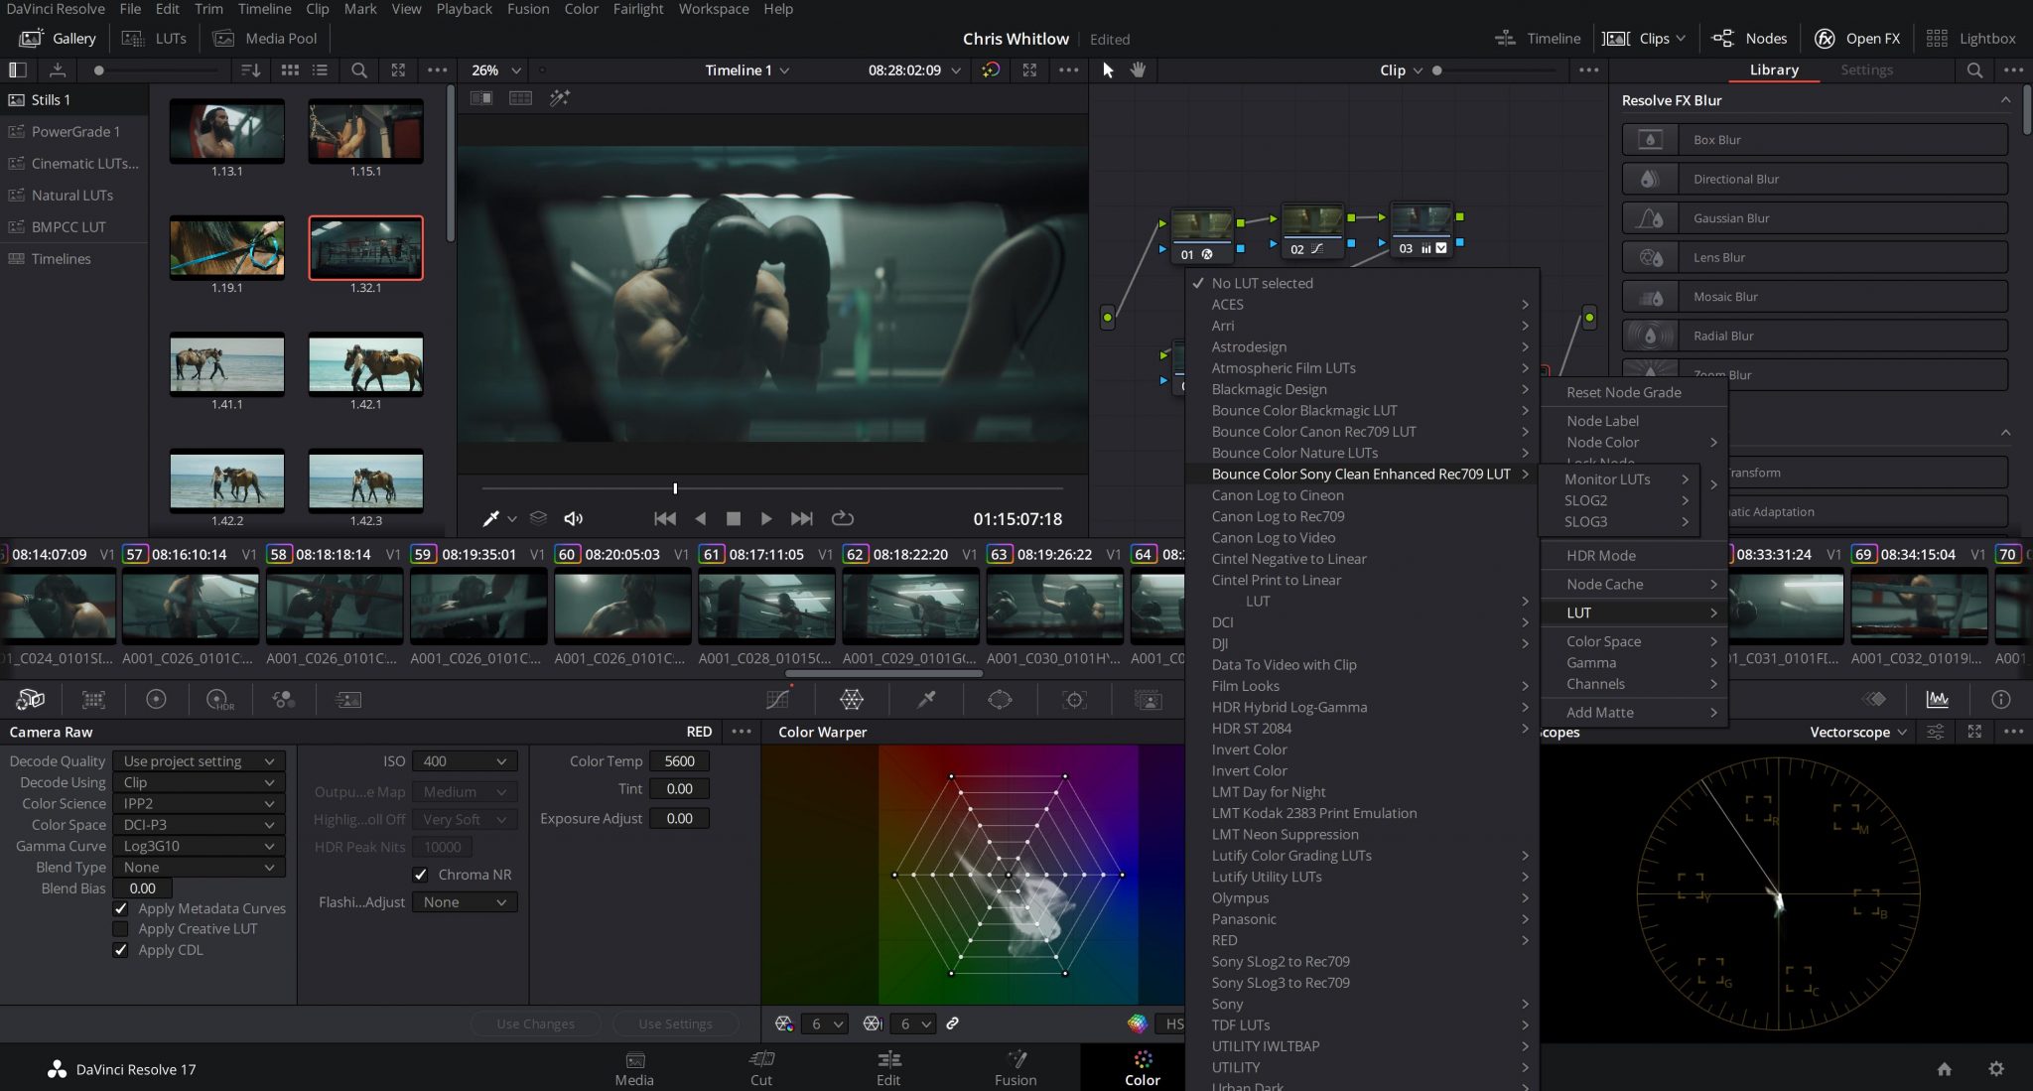Select the Qualifier eyedropper tool

click(927, 699)
